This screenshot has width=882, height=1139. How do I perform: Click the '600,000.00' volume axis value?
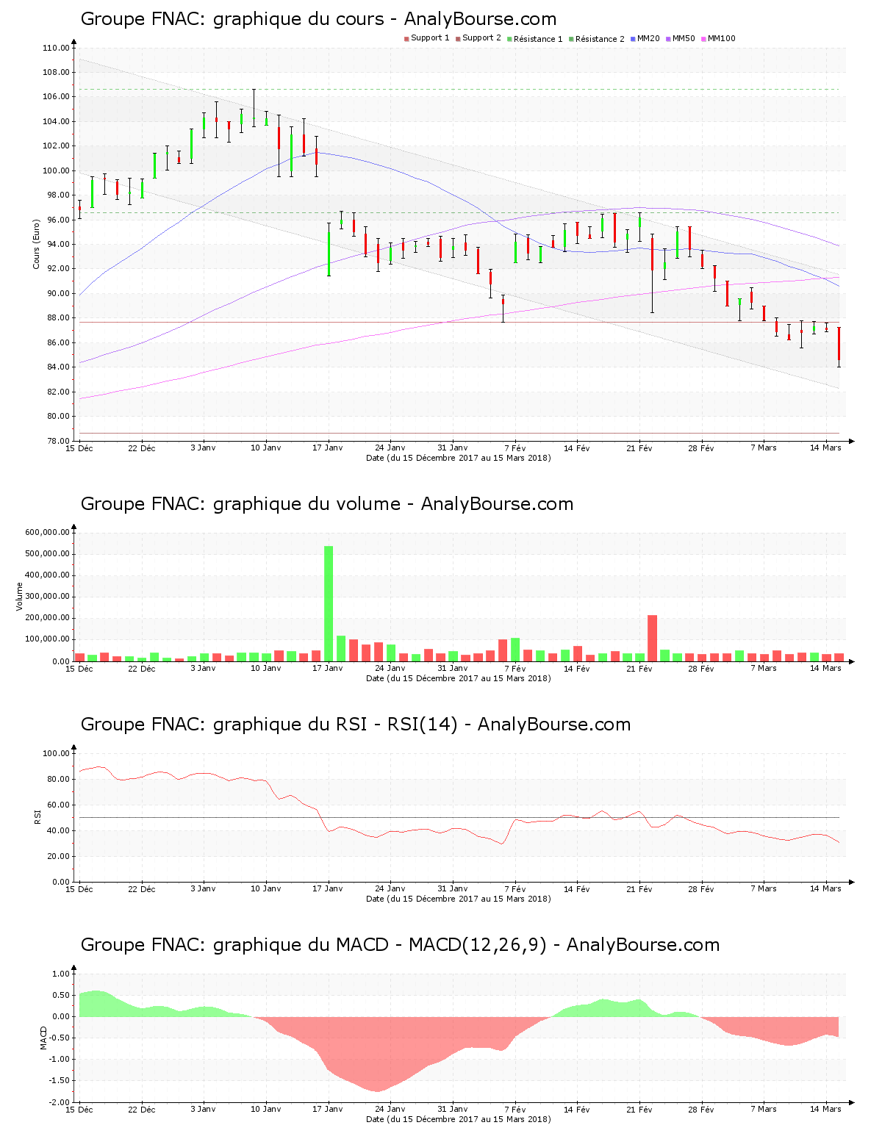48,533
